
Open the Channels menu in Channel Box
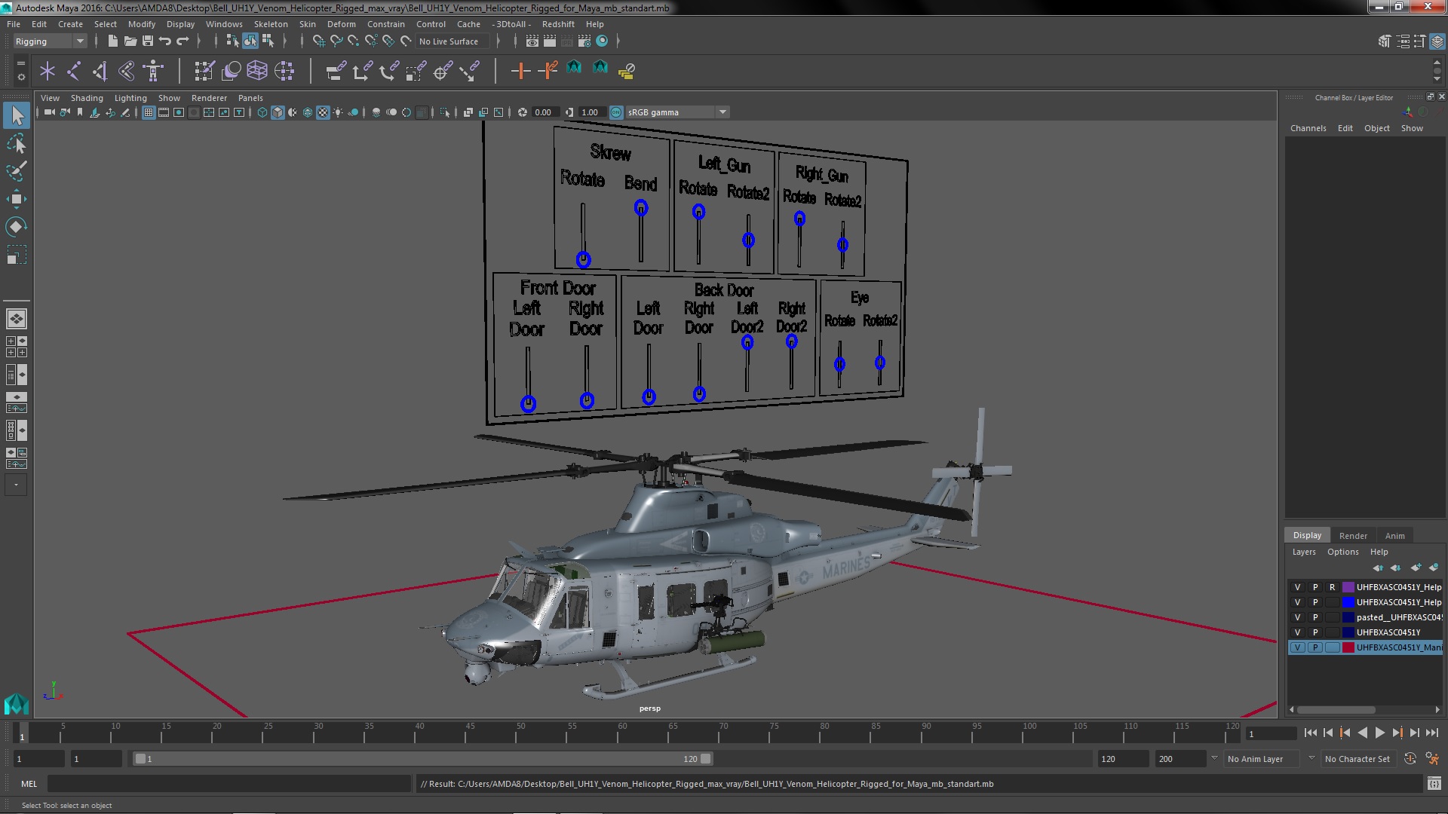1308,128
